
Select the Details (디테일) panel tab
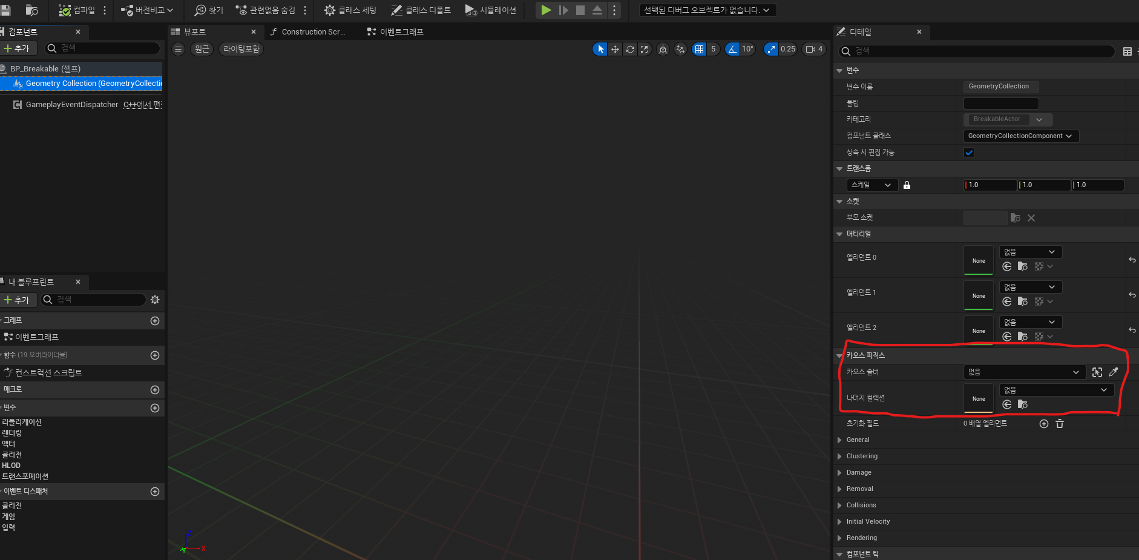[860, 31]
